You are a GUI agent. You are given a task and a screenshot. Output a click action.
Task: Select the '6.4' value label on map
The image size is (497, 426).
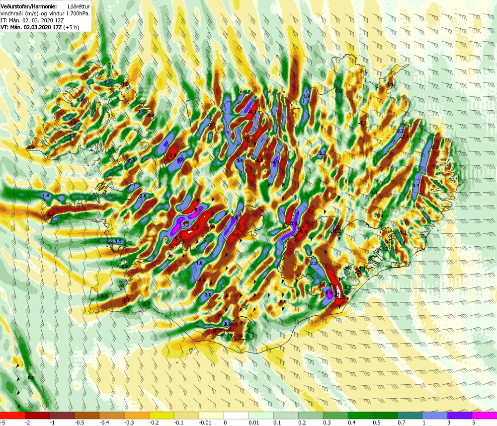tap(294, 223)
